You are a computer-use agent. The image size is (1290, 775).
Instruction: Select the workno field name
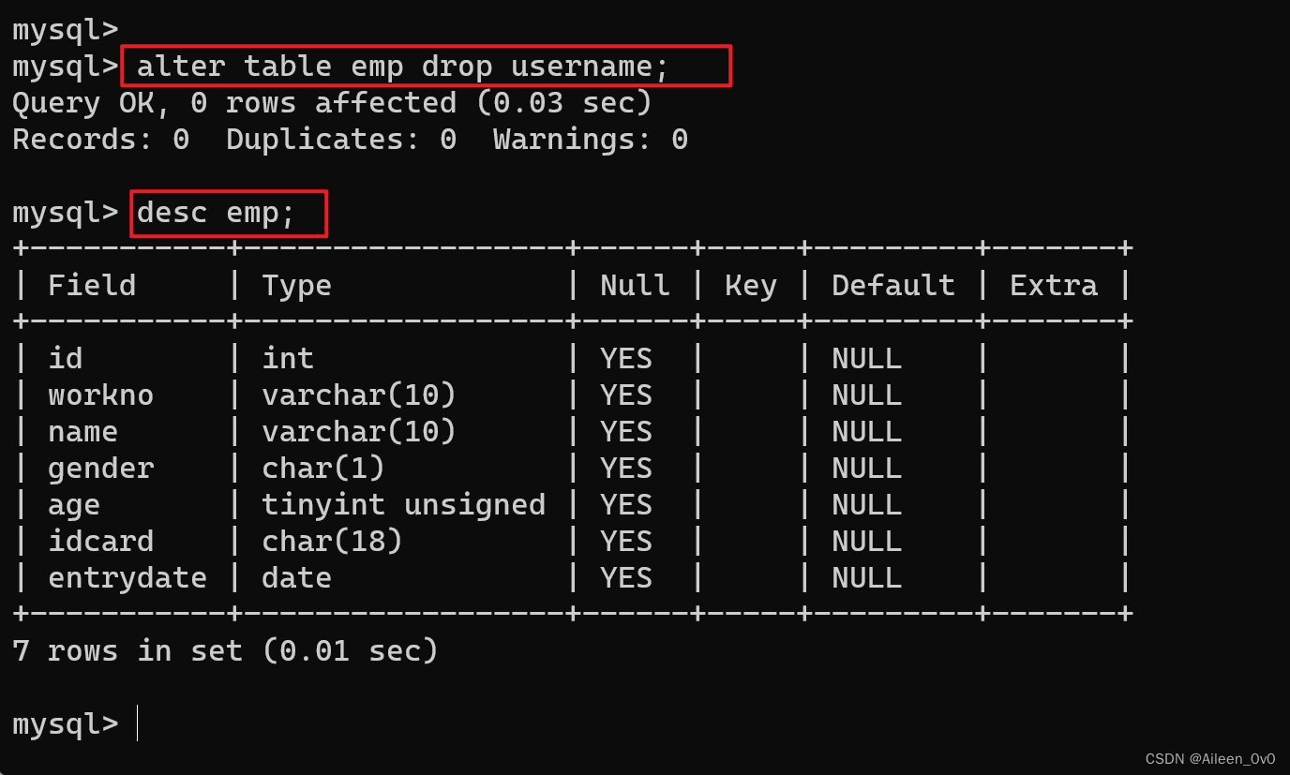coord(100,395)
